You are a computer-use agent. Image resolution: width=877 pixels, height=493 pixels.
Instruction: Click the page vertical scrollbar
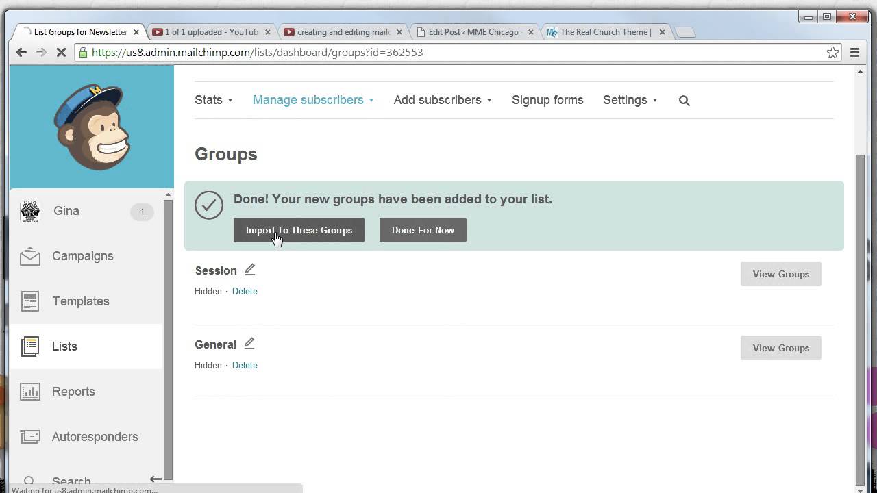click(861, 319)
